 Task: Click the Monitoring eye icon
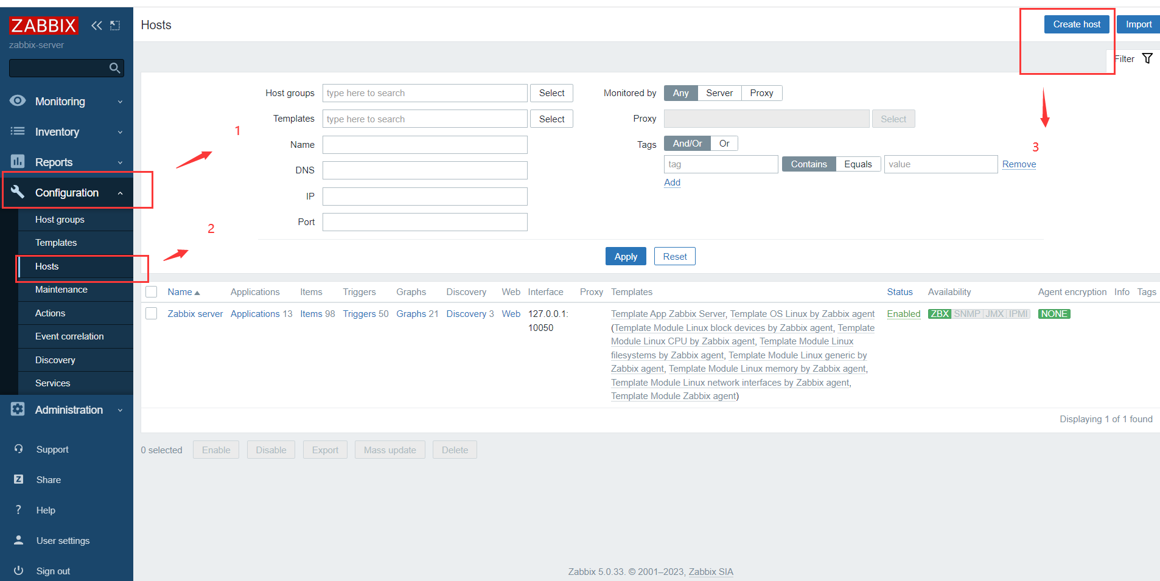pyautogui.click(x=18, y=101)
